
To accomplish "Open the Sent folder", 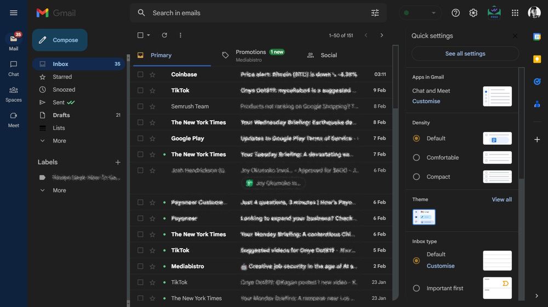I will (x=78, y=103).
